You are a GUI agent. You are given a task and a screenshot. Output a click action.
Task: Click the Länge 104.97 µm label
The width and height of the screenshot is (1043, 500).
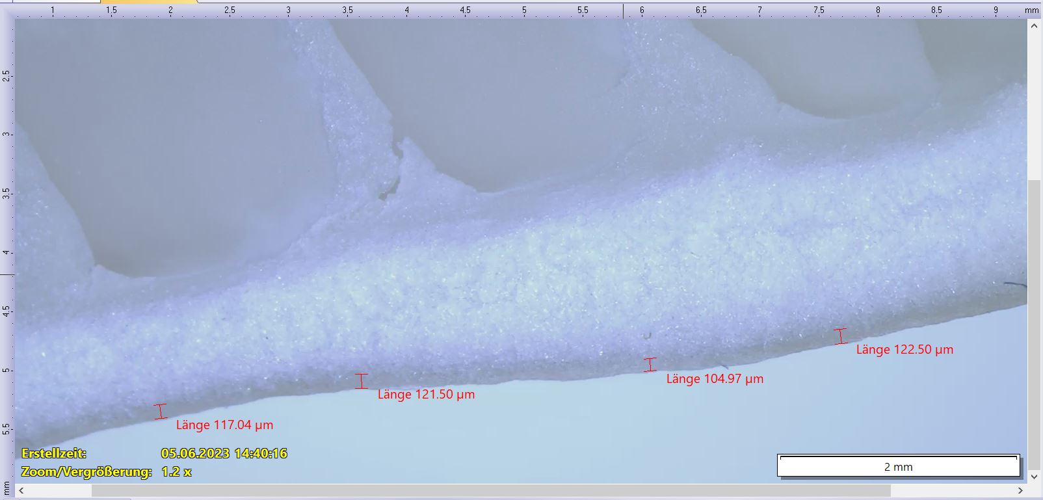[x=715, y=379]
